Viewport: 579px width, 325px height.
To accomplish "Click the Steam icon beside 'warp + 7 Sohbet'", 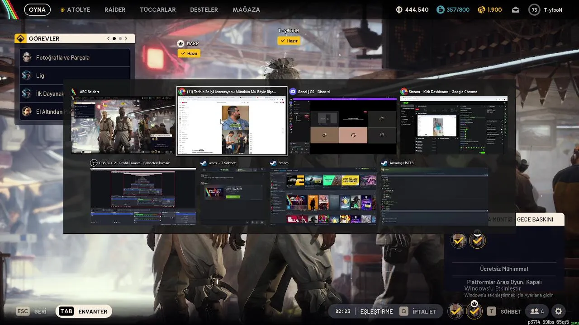I will point(204,163).
